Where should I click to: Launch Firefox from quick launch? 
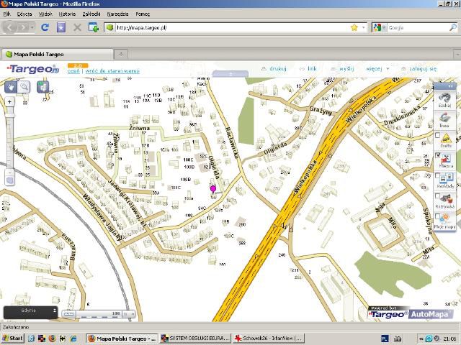pos(52,339)
